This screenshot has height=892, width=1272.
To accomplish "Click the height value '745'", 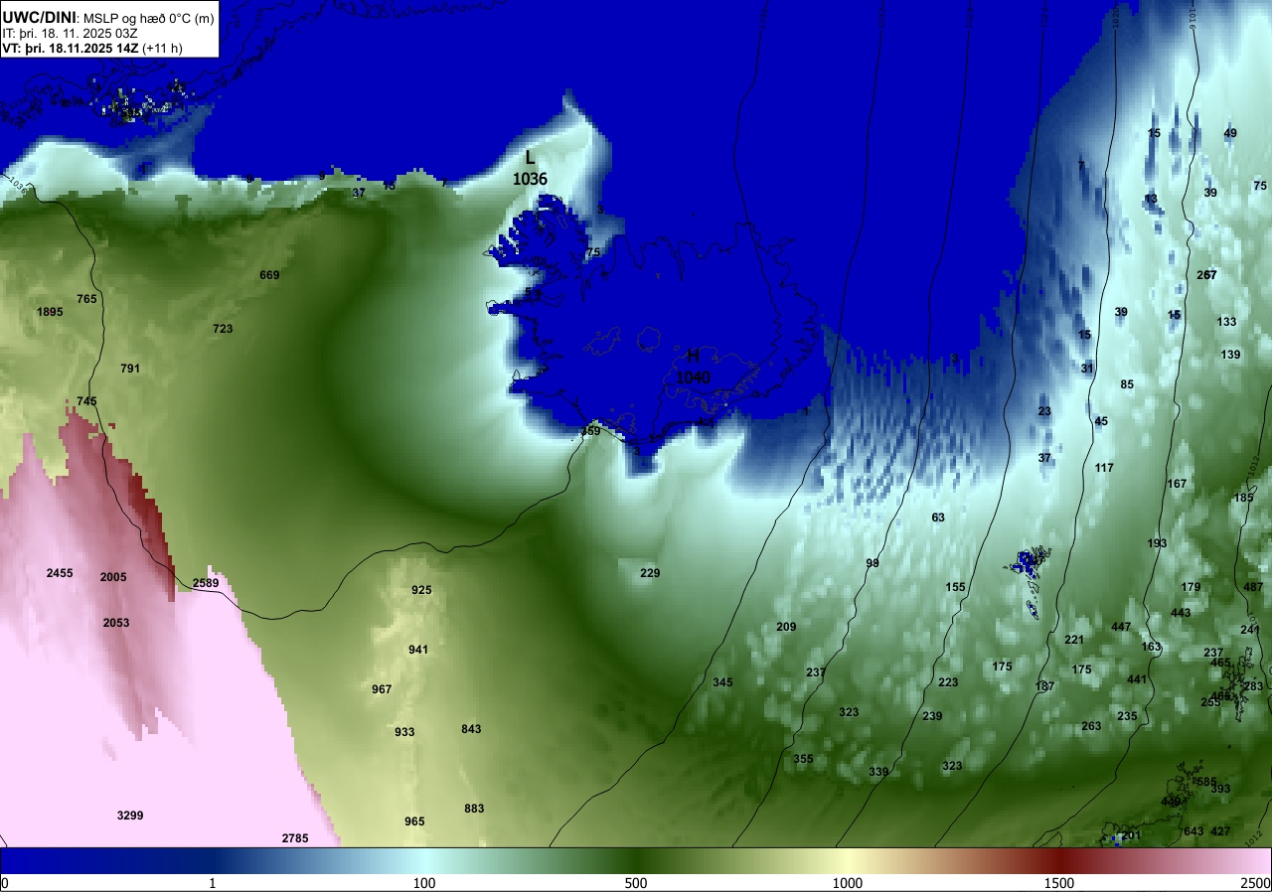I will (x=86, y=401).
